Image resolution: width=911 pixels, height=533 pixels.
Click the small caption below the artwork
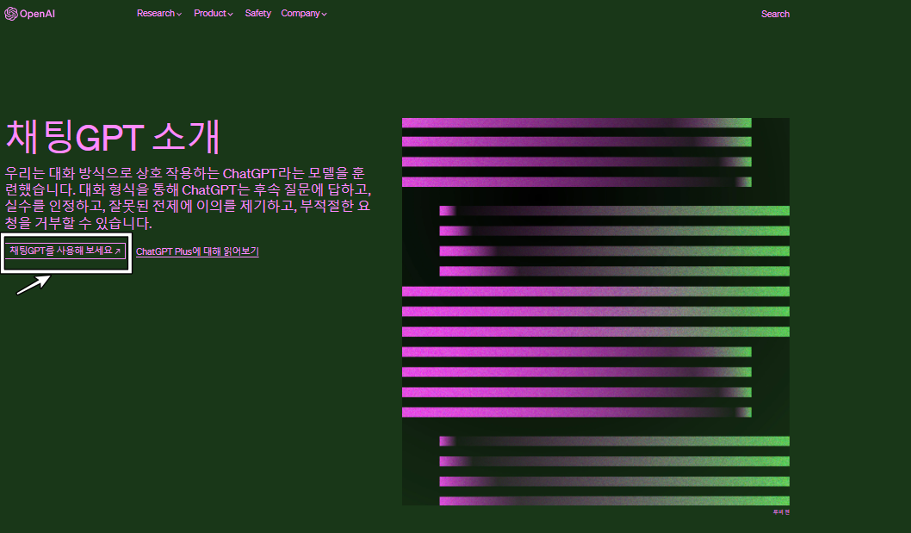click(x=781, y=512)
